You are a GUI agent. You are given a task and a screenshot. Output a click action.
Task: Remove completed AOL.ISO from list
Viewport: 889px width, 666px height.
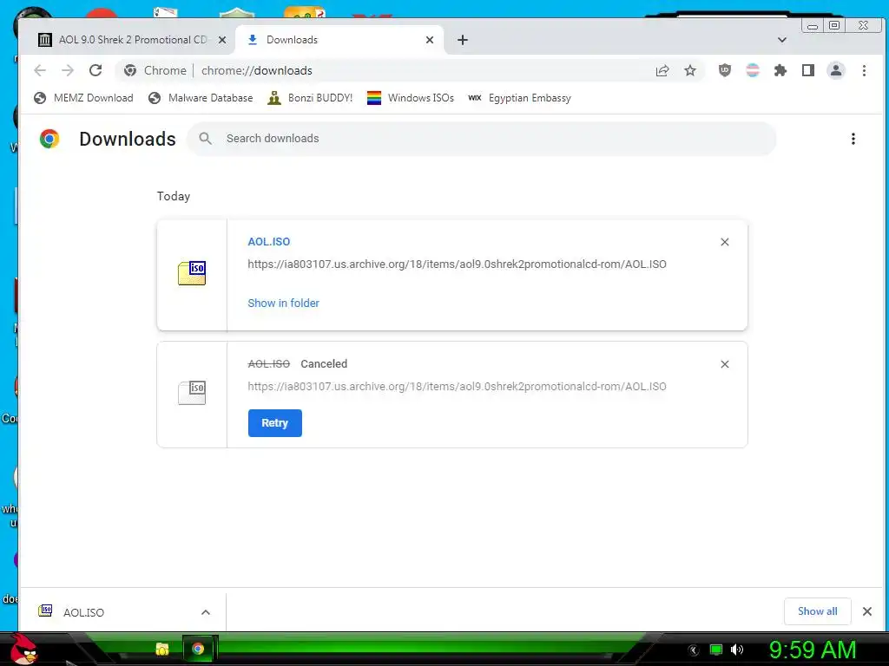[x=725, y=242]
